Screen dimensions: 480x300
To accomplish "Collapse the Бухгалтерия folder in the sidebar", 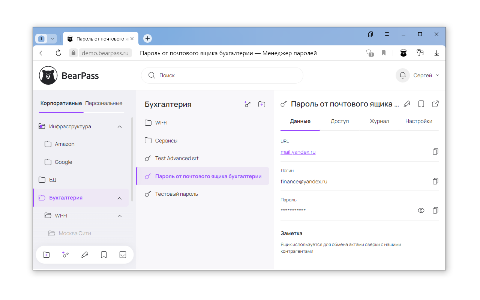I will (120, 198).
